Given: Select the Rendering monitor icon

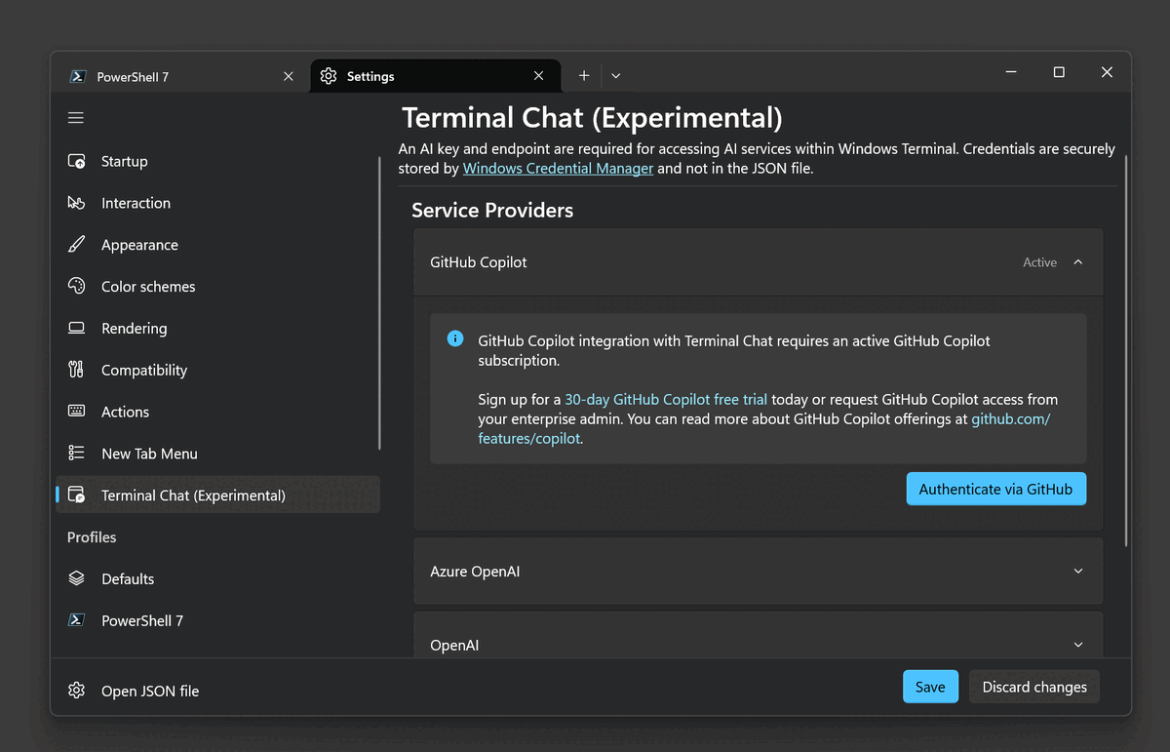Looking at the screenshot, I should [x=76, y=329].
